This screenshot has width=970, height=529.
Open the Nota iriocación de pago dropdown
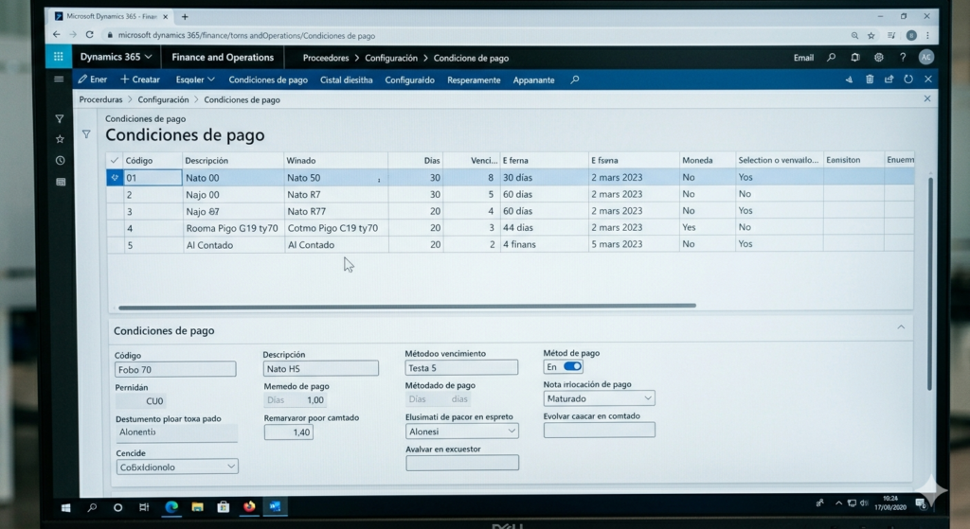(x=599, y=398)
